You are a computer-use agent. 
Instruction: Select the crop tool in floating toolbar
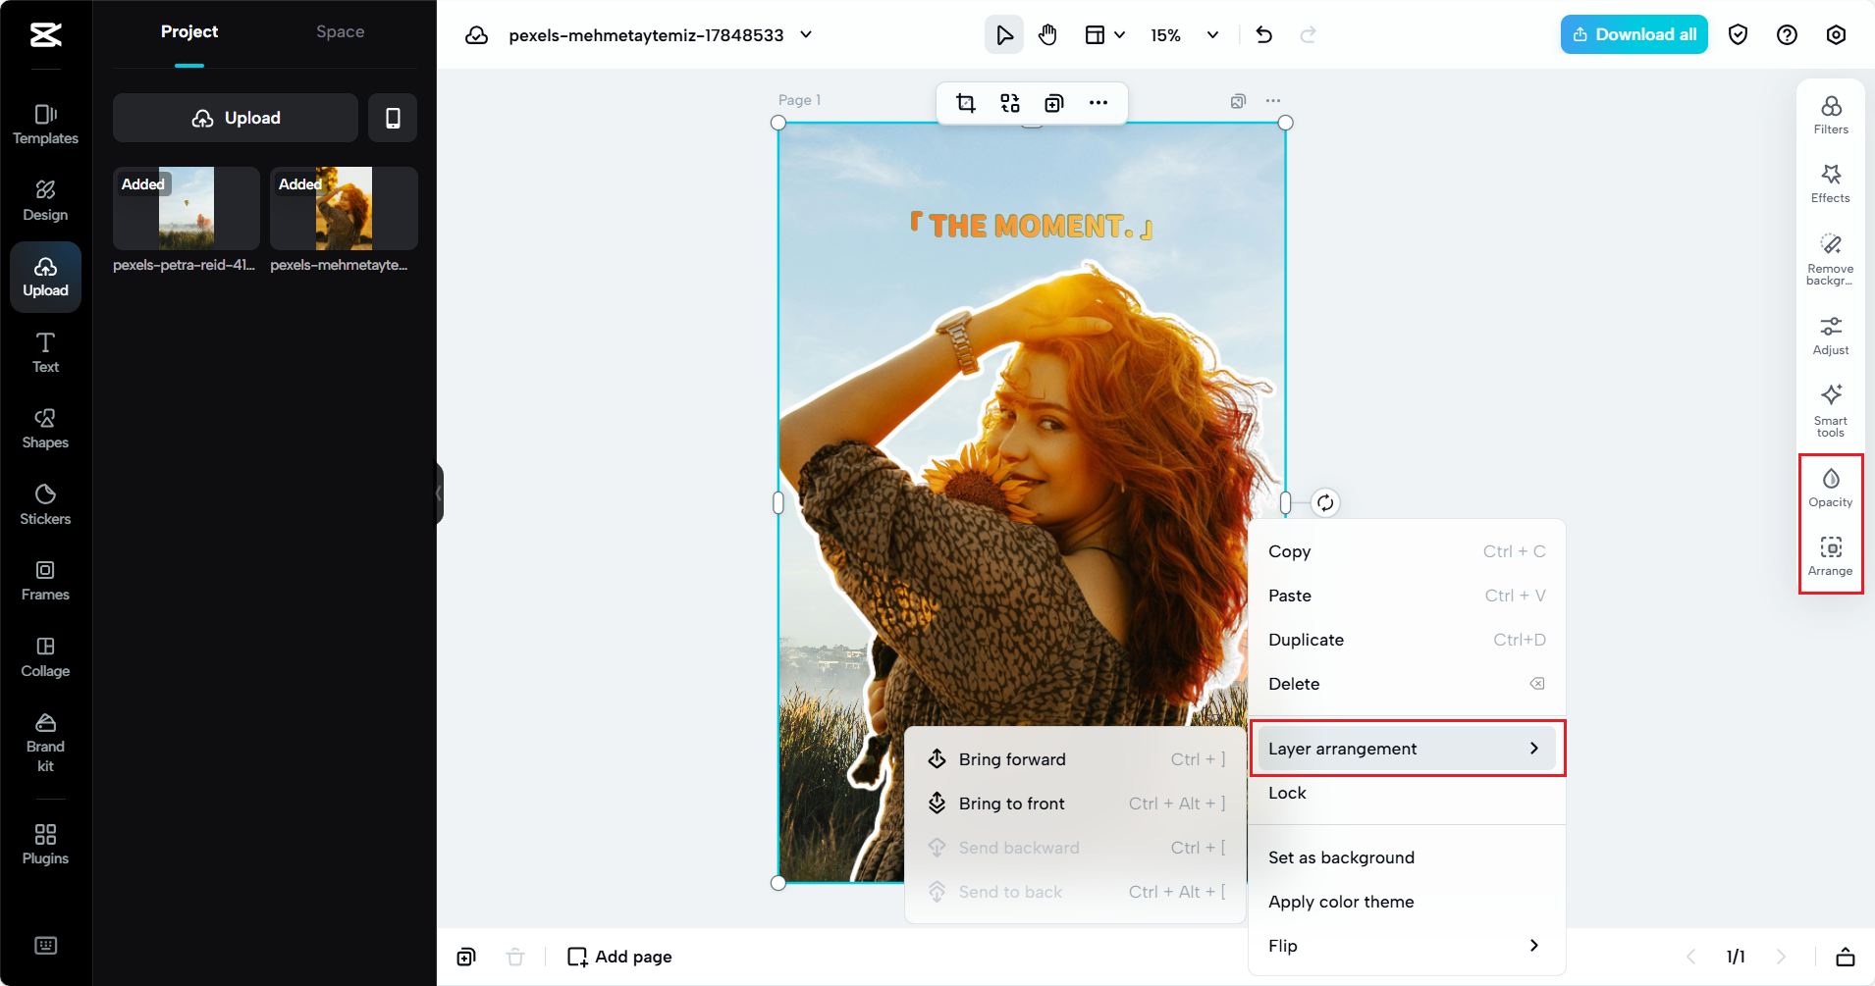tap(966, 103)
